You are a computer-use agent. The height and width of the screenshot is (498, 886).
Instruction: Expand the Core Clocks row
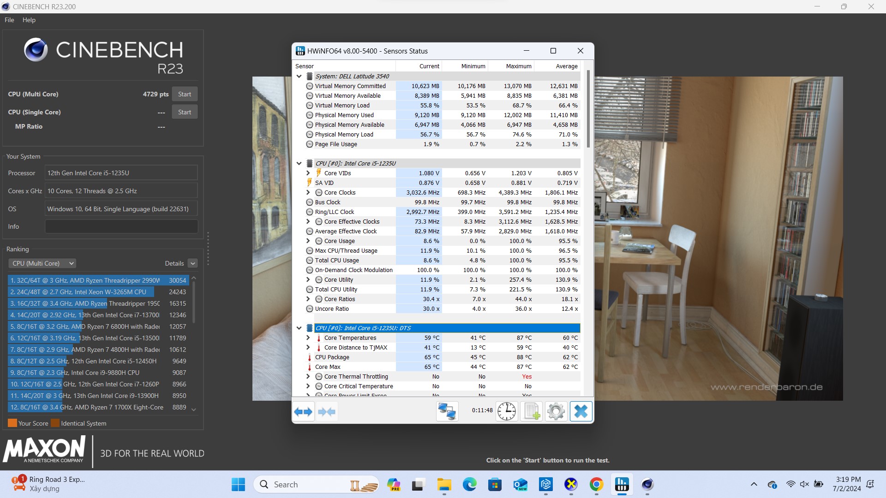click(308, 192)
